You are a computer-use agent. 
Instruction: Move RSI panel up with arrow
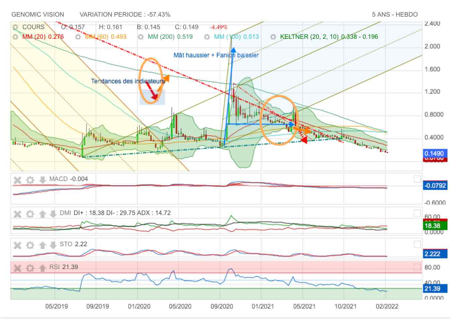click(42, 268)
